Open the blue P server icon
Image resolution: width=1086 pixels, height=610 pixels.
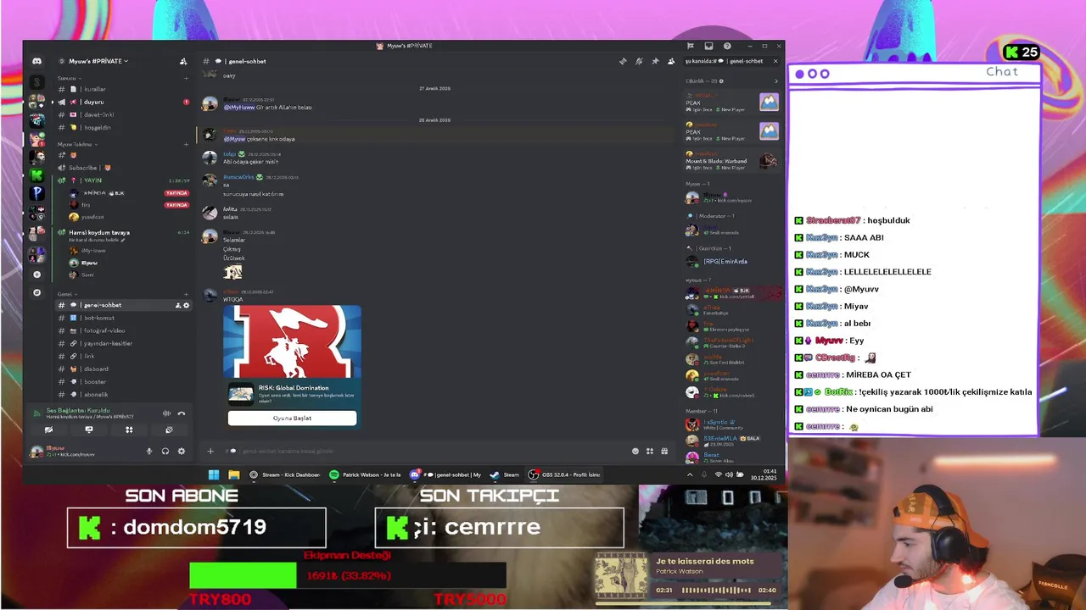[x=36, y=193]
